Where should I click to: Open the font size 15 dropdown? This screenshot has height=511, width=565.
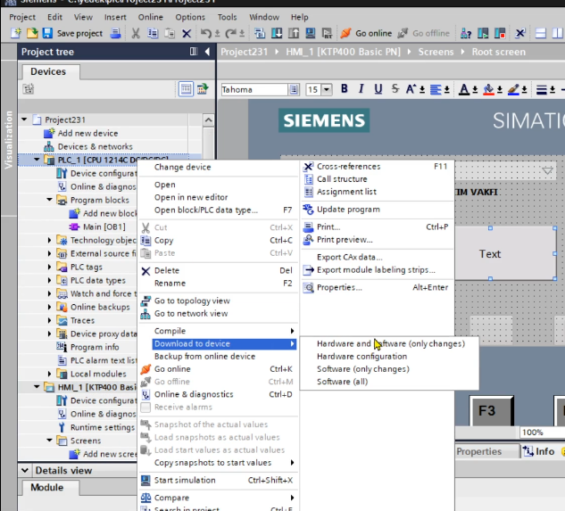click(327, 89)
